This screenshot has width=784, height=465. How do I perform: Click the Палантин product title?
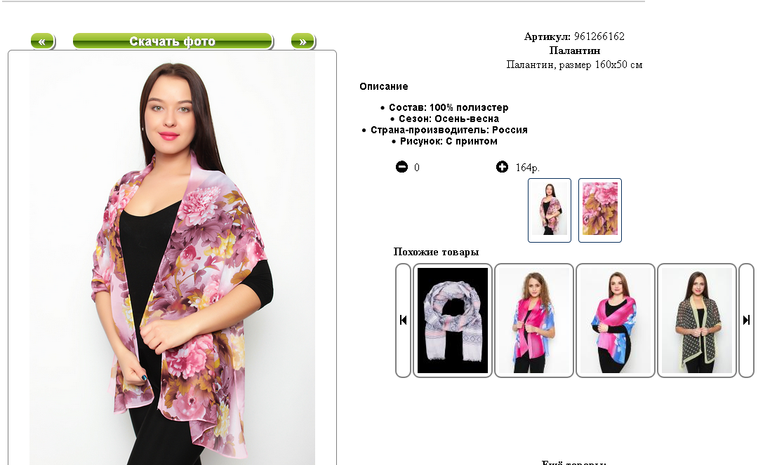point(575,50)
